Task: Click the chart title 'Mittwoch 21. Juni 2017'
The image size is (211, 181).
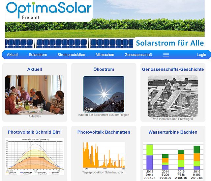Action: coord(35,140)
